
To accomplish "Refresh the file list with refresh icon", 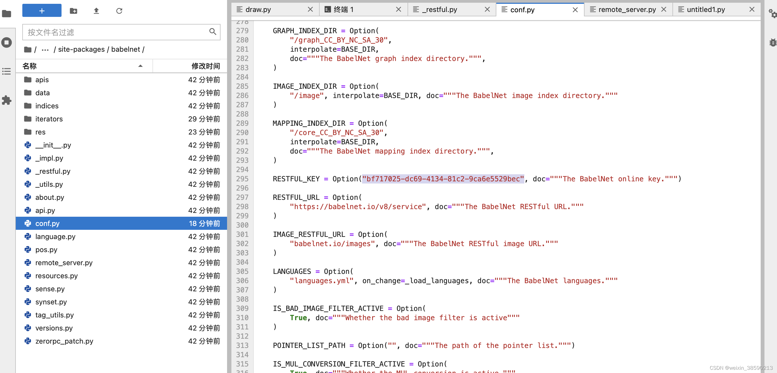I will pyautogui.click(x=120, y=11).
